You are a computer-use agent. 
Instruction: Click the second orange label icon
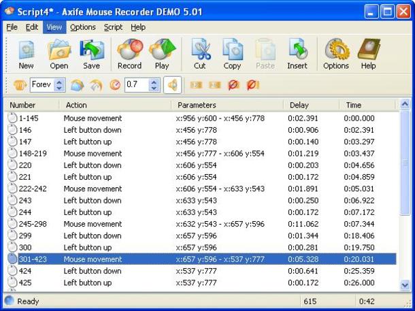215,85
